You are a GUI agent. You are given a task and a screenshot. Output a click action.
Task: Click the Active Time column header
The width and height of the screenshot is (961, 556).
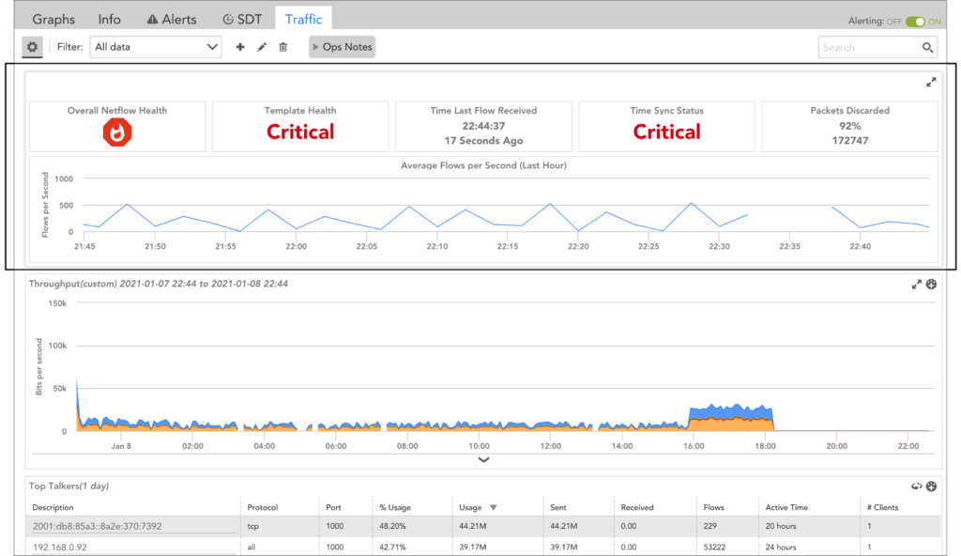786,507
